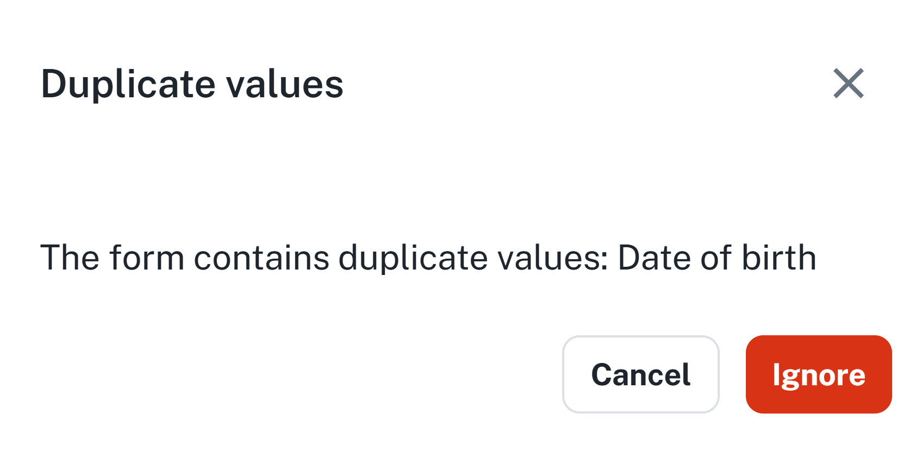922x457 pixels.
Task: Close the Duplicate values dialog
Action: point(848,84)
